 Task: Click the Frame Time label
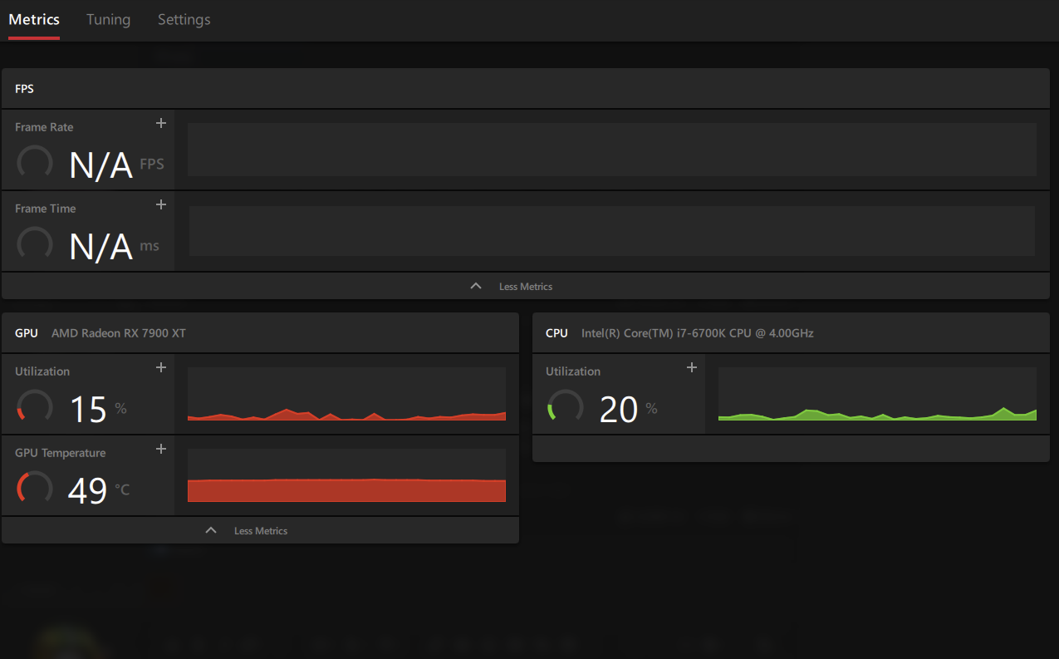click(x=45, y=209)
